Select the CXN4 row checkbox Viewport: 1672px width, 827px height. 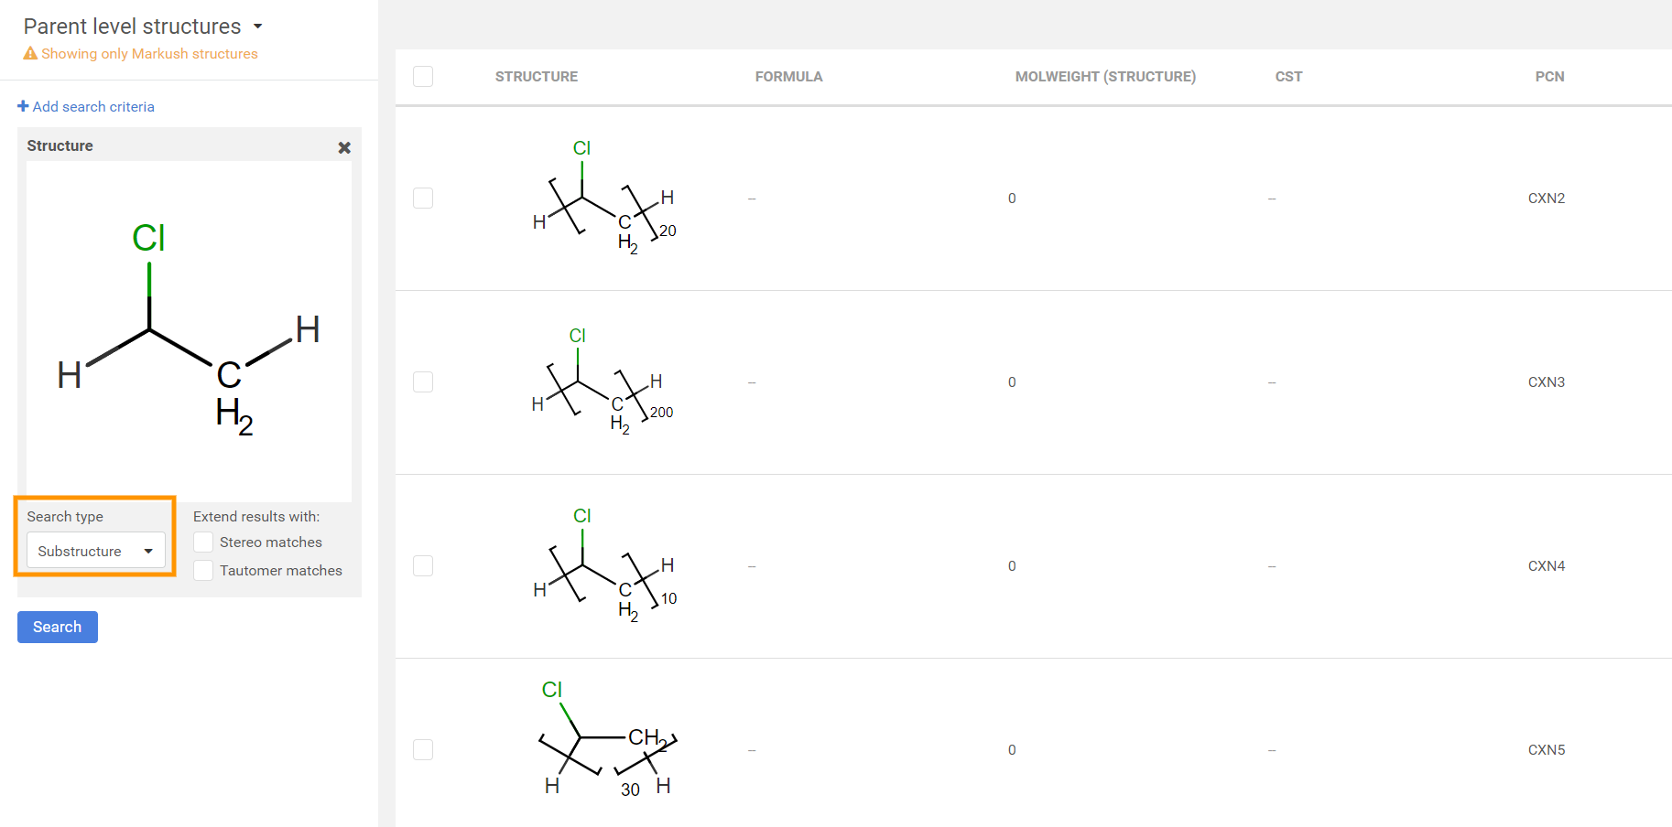pyautogui.click(x=423, y=566)
